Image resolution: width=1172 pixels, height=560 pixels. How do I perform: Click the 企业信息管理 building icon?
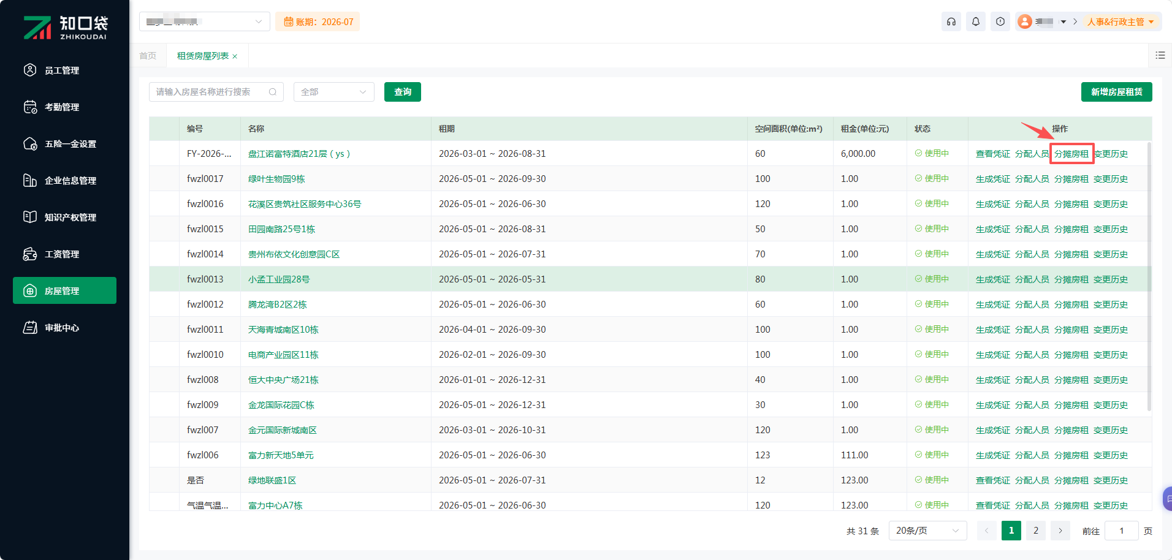point(30,180)
